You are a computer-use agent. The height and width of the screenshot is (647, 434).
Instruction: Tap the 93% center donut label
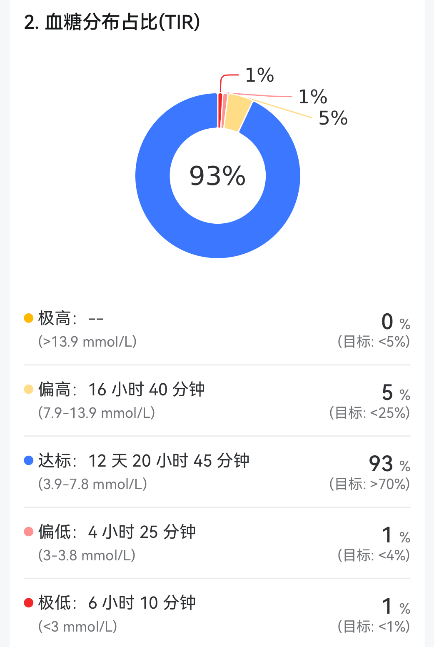(217, 175)
